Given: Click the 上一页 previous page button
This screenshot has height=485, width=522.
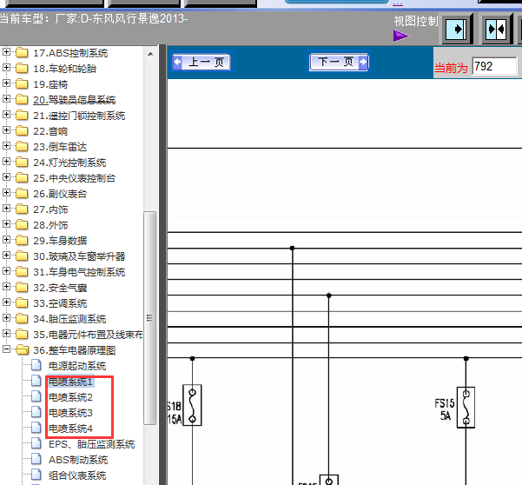Looking at the screenshot, I should (202, 62).
